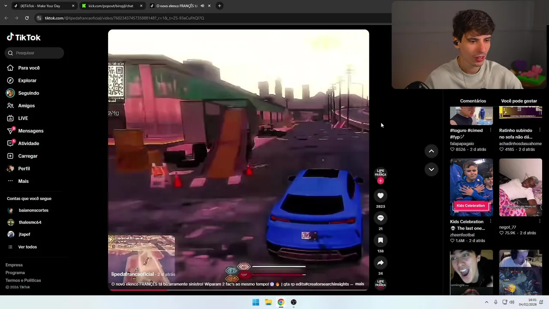The image size is (549, 309).
Task: Switch to the Você pode gostar tab
Action: [x=519, y=101]
